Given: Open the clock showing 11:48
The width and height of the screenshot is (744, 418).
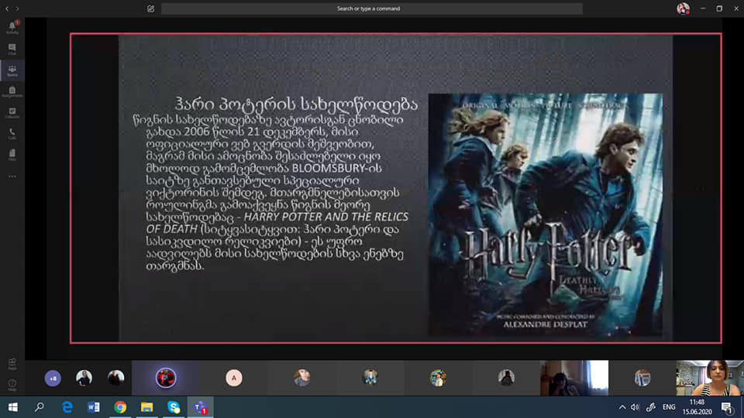Looking at the screenshot, I should (697, 407).
